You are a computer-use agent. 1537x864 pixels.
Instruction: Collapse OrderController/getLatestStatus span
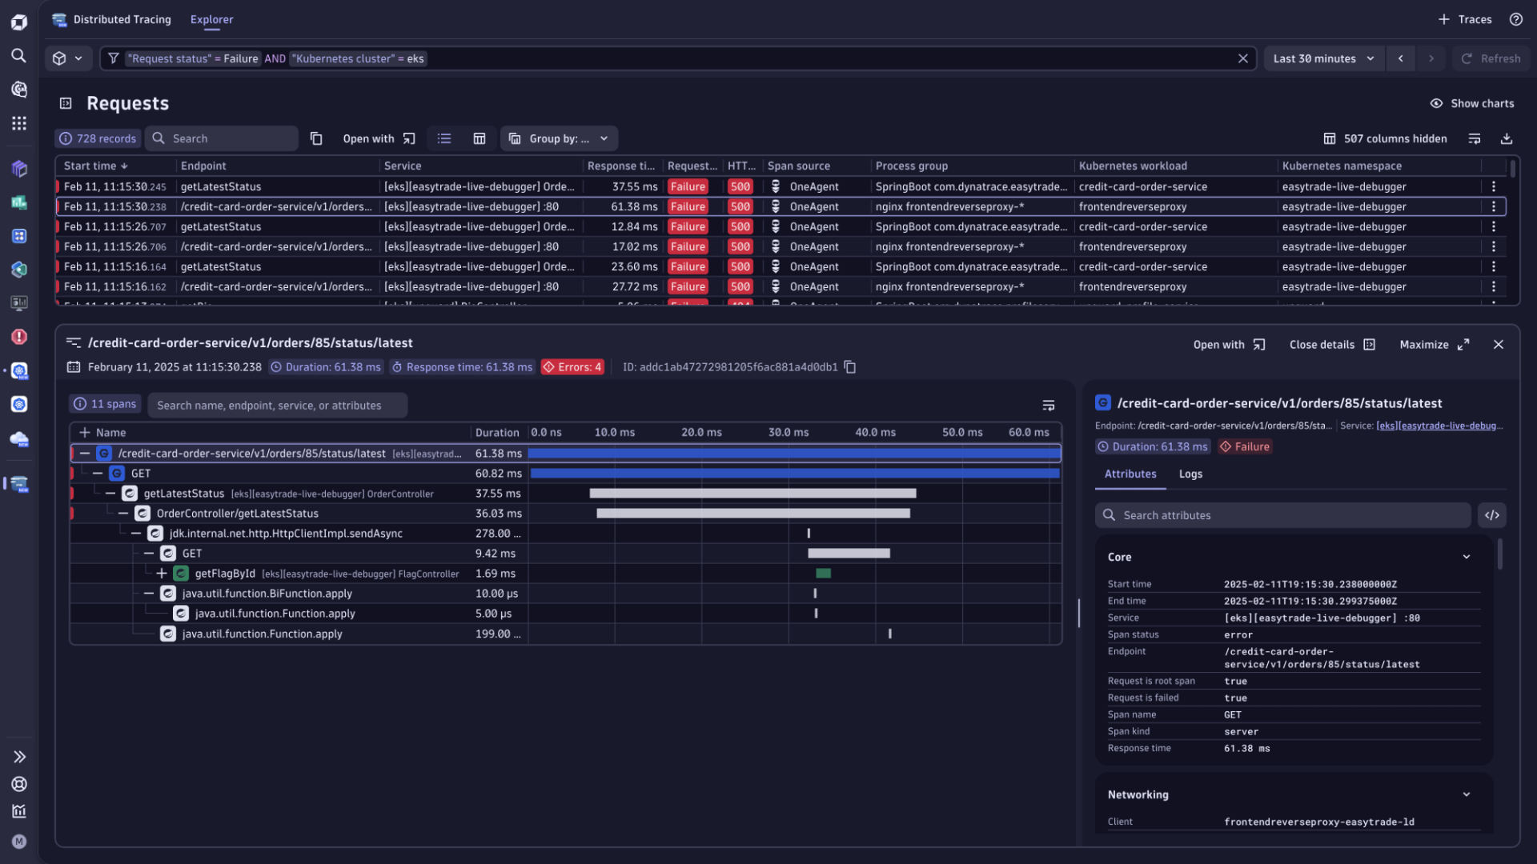(x=123, y=514)
